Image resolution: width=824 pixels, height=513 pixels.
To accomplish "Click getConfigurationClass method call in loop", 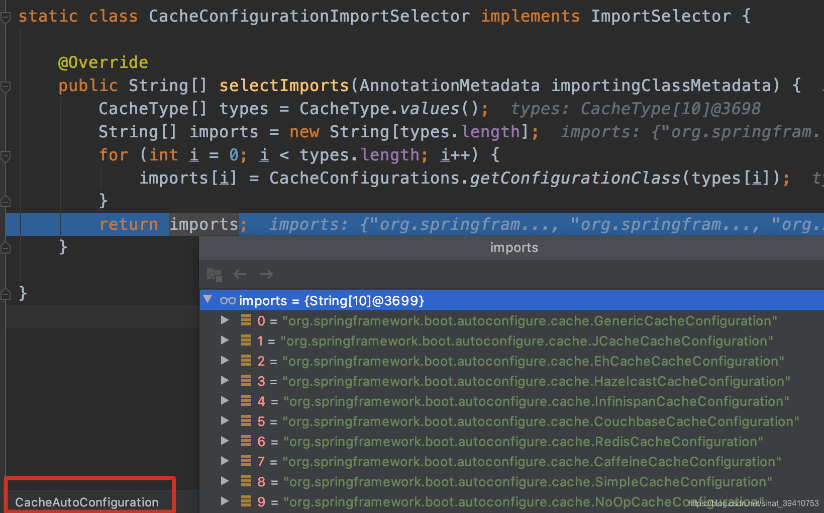I will [x=575, y=178].
